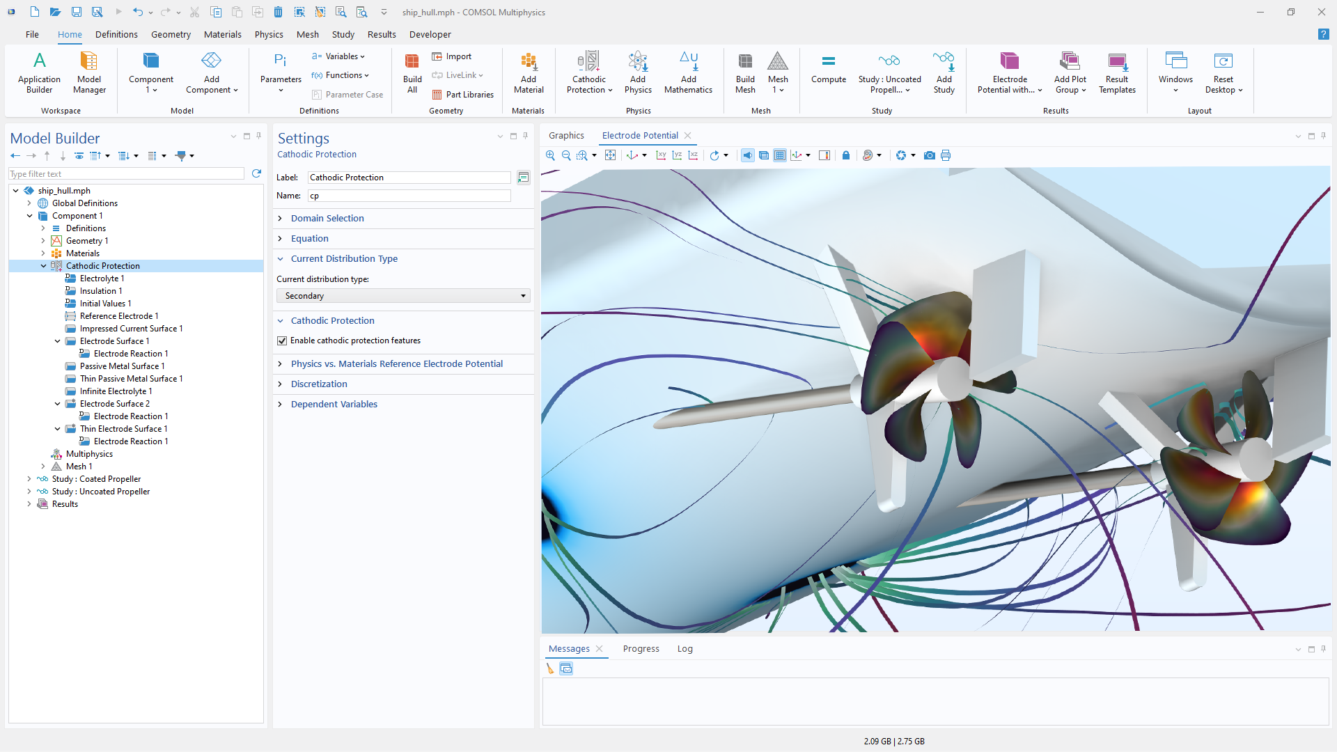
Task: Click the Zoom Extents icon
Action: [610, 155]
